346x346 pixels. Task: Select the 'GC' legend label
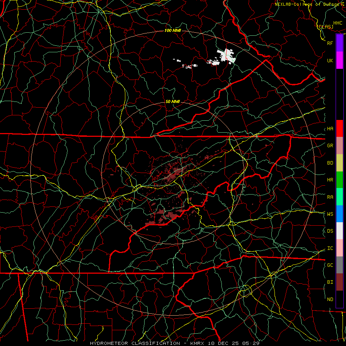(330, 265)
